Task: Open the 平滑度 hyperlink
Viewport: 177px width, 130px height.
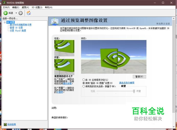Action: 60,92
